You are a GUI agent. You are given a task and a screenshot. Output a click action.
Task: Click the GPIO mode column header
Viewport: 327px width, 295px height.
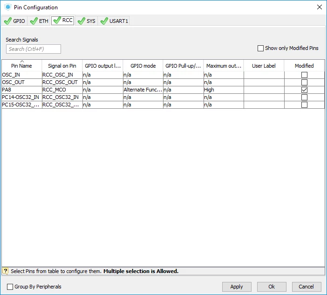pyautogui.click(x=143, y=66)
